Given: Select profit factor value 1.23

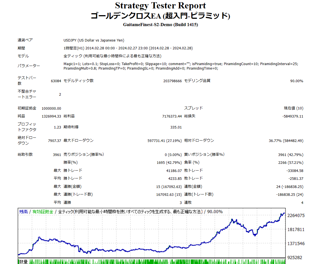Looking at the screenshot, I should 57,127.
